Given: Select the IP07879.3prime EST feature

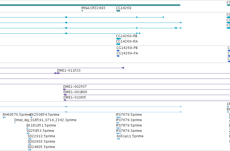Looking at the screenshot, I should pyautogui.click(x=118, y=134).
